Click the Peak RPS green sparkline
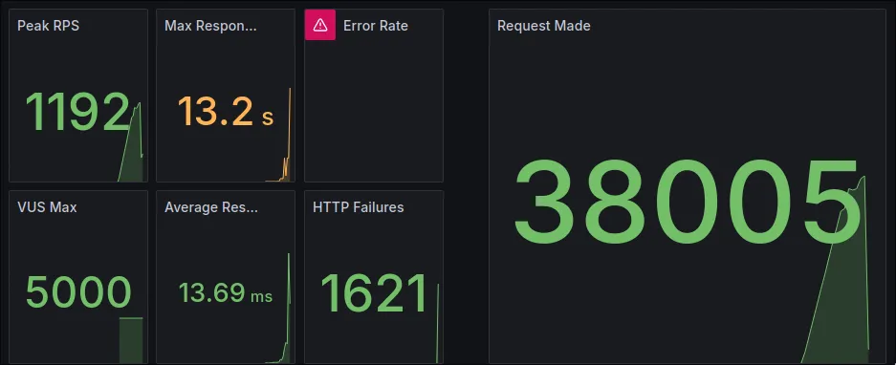The image size is (896, 365). [x=131, y=142]
